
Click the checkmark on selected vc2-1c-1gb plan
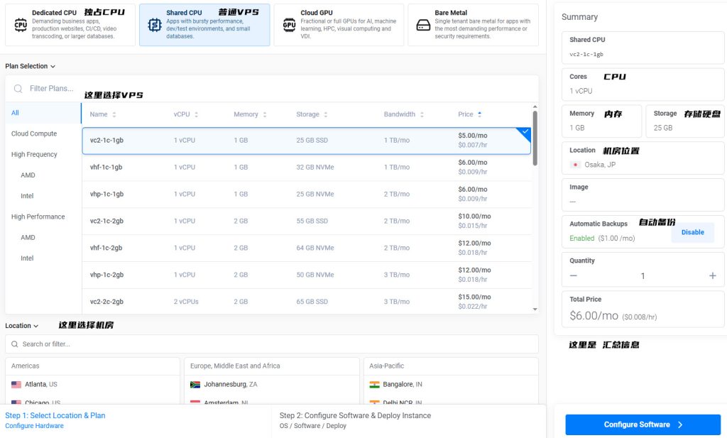525,132
